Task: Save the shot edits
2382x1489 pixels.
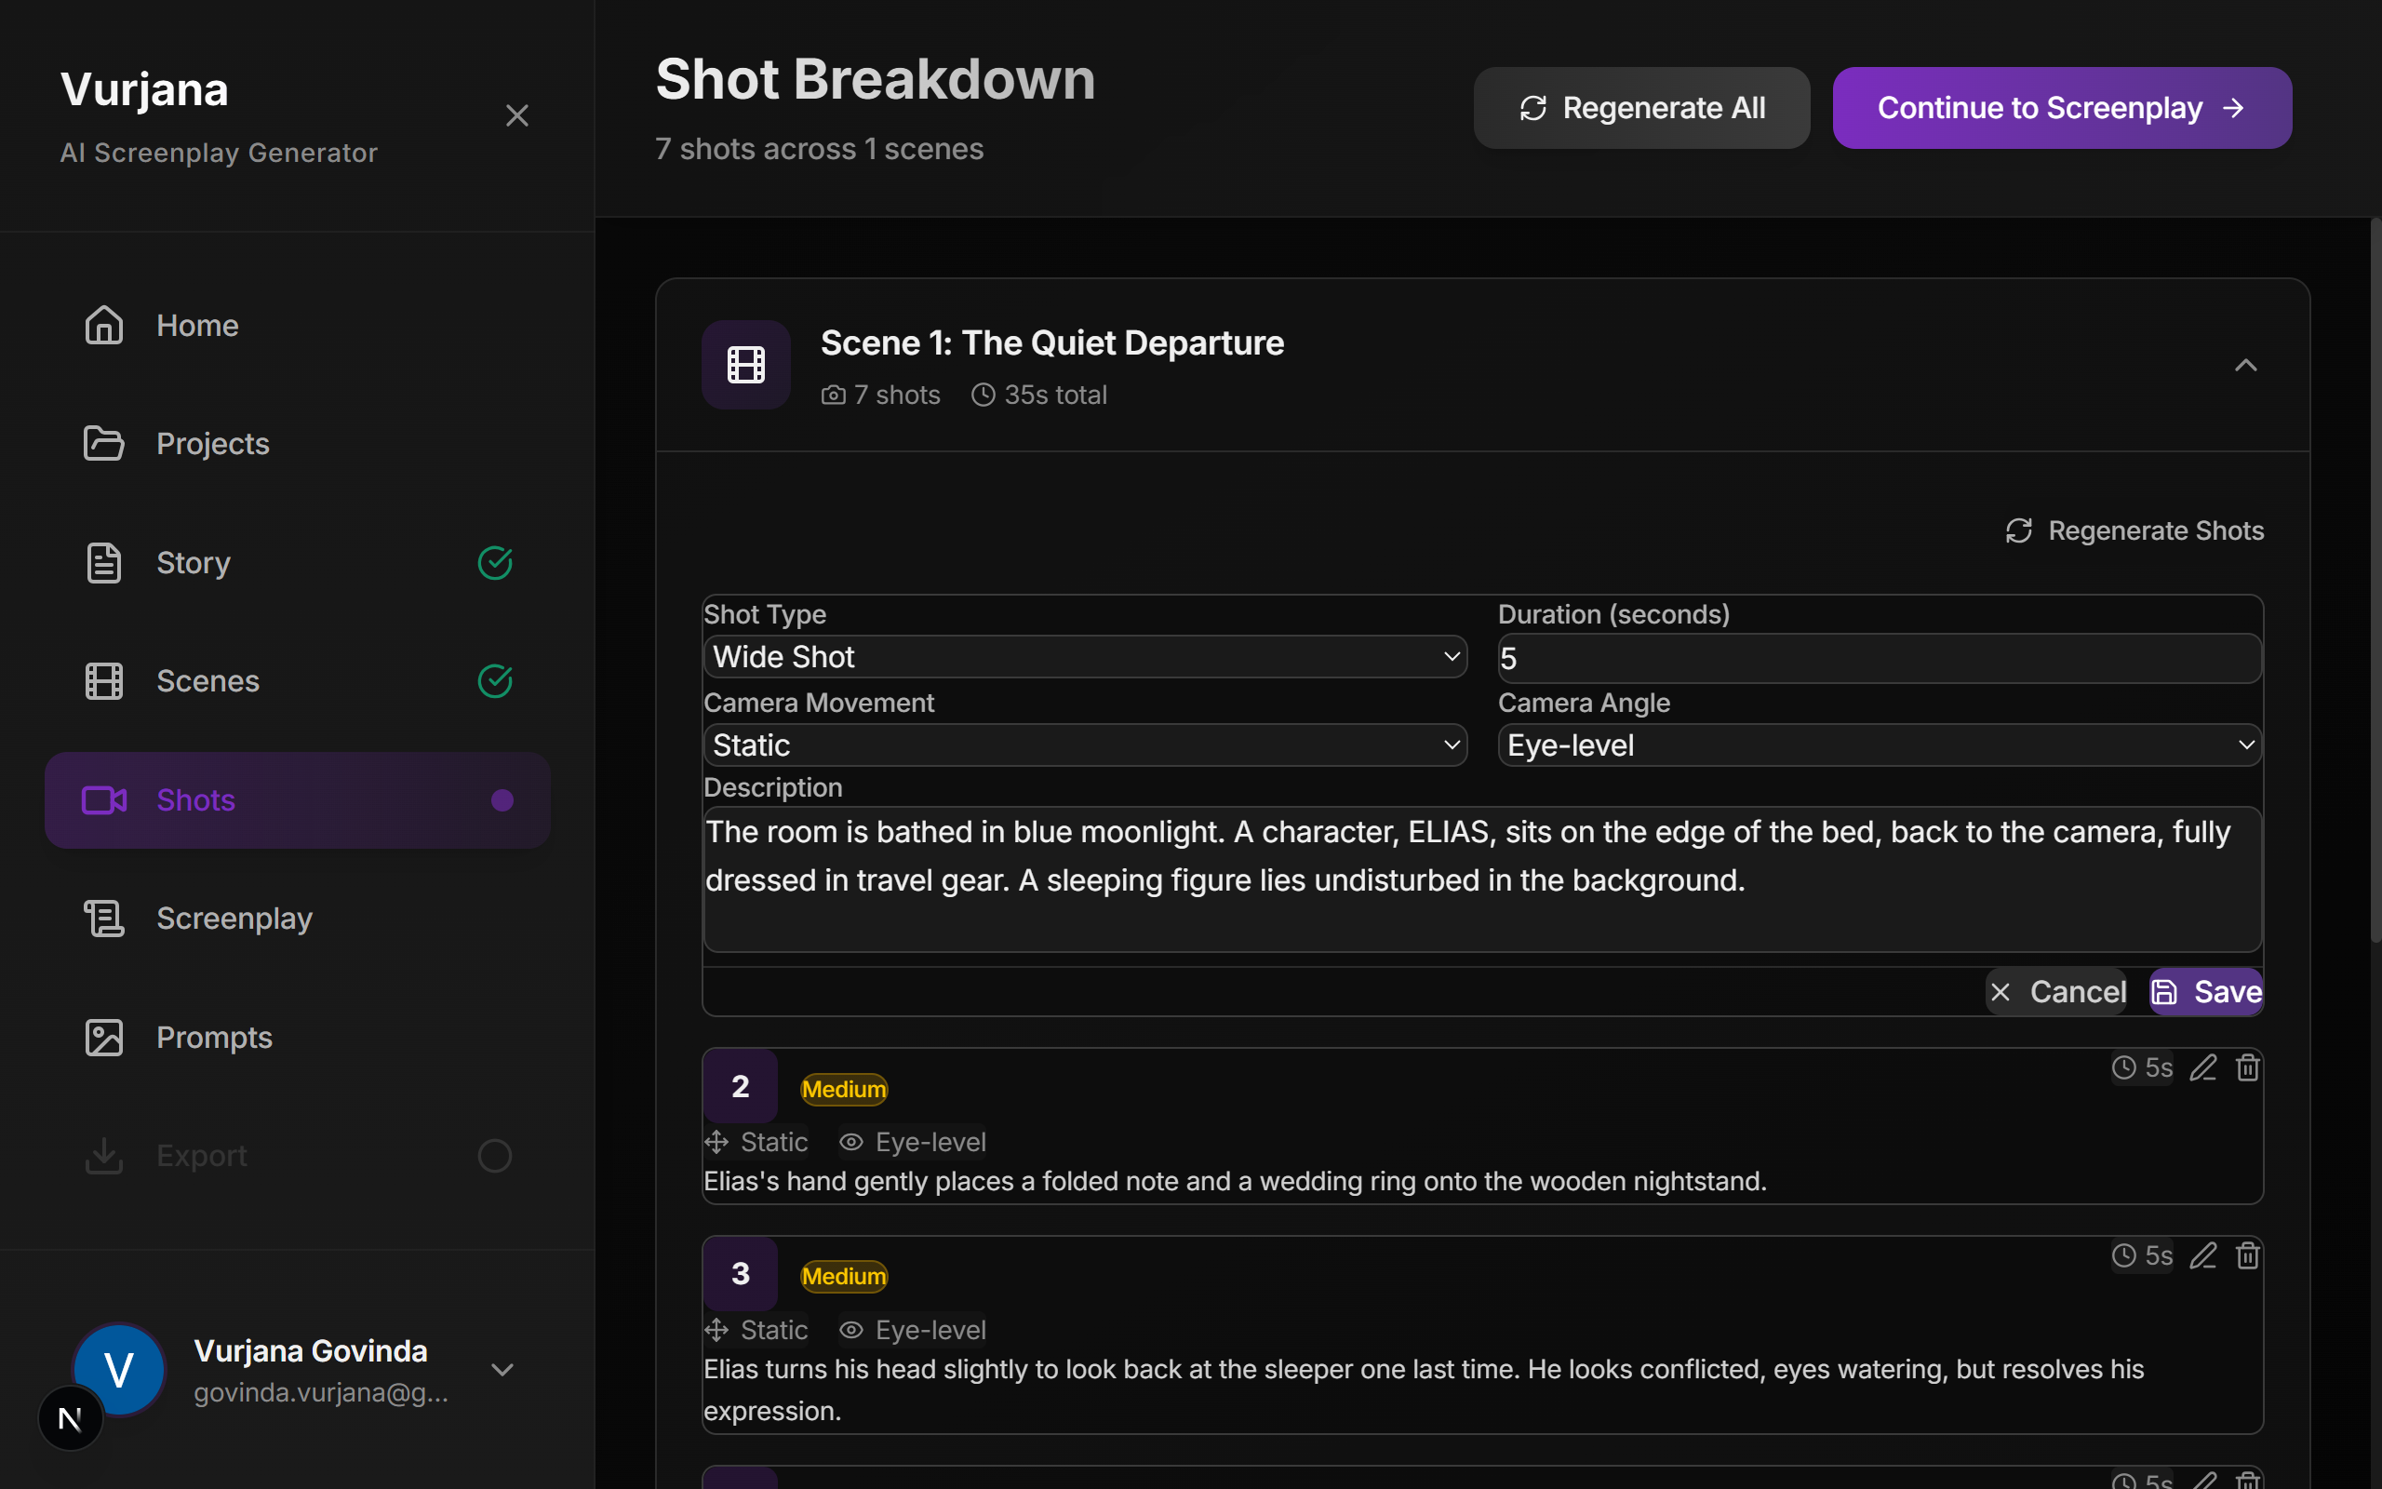Action: (x=2206, y=992)
